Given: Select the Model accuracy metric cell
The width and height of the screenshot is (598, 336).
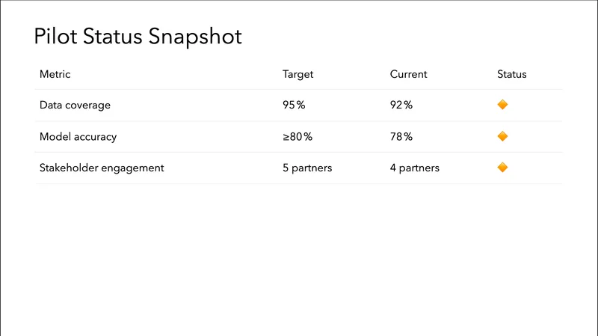Looking at the screenshot, I should 78,137.
